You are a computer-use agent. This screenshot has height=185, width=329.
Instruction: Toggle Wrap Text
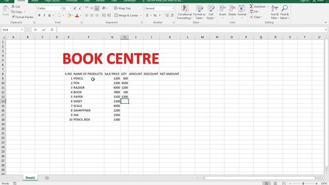point(122,8)
